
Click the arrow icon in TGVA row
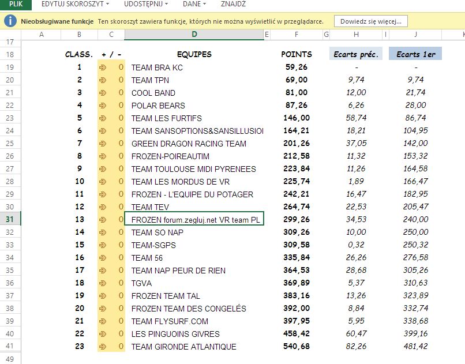pos(103,283)
